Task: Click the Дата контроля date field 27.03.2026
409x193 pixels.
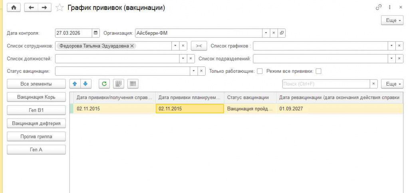Action: coord(73,33)
